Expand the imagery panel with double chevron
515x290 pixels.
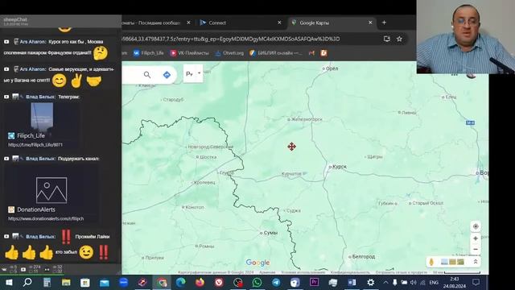[476, 262]
